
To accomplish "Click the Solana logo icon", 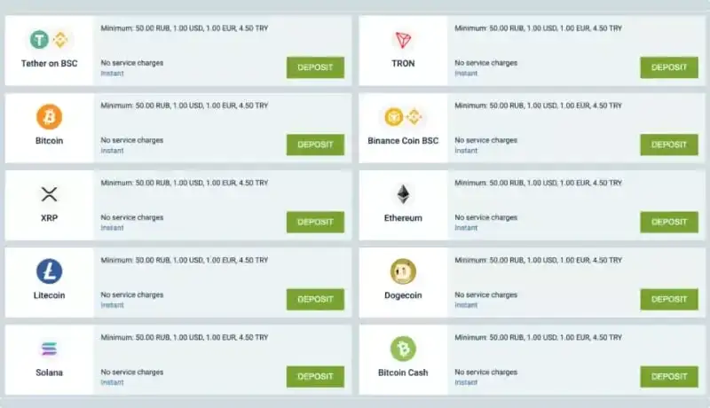I will click(50, 349).
